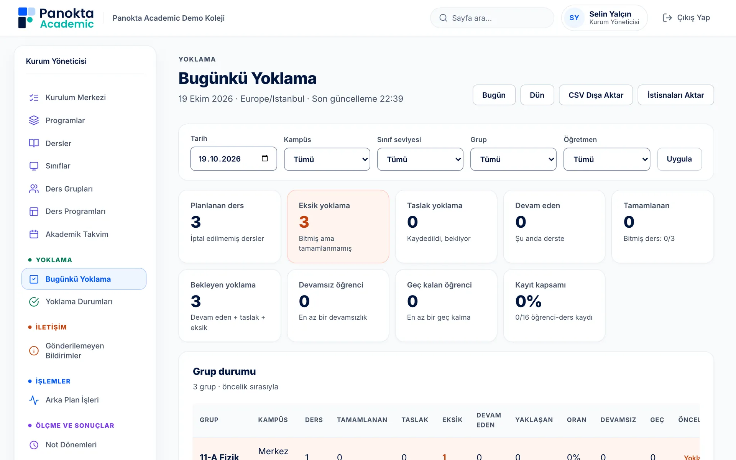Log out using Çıkış Yap
This screenshot has width=736, height=460.
pyautogui.click(x=686, y=18)
